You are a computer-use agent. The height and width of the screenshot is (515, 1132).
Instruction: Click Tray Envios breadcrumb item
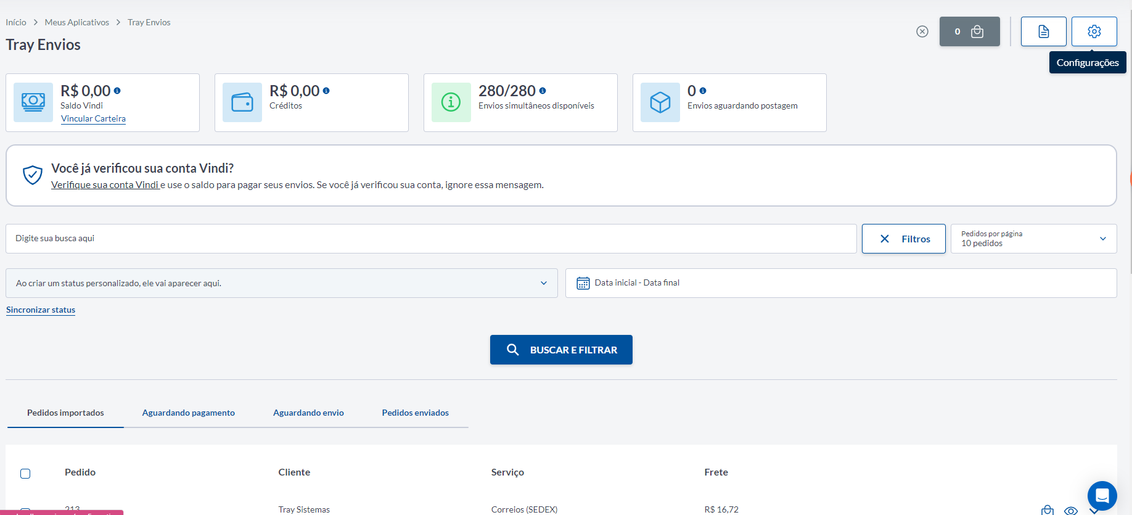click(x=149, y=22)
